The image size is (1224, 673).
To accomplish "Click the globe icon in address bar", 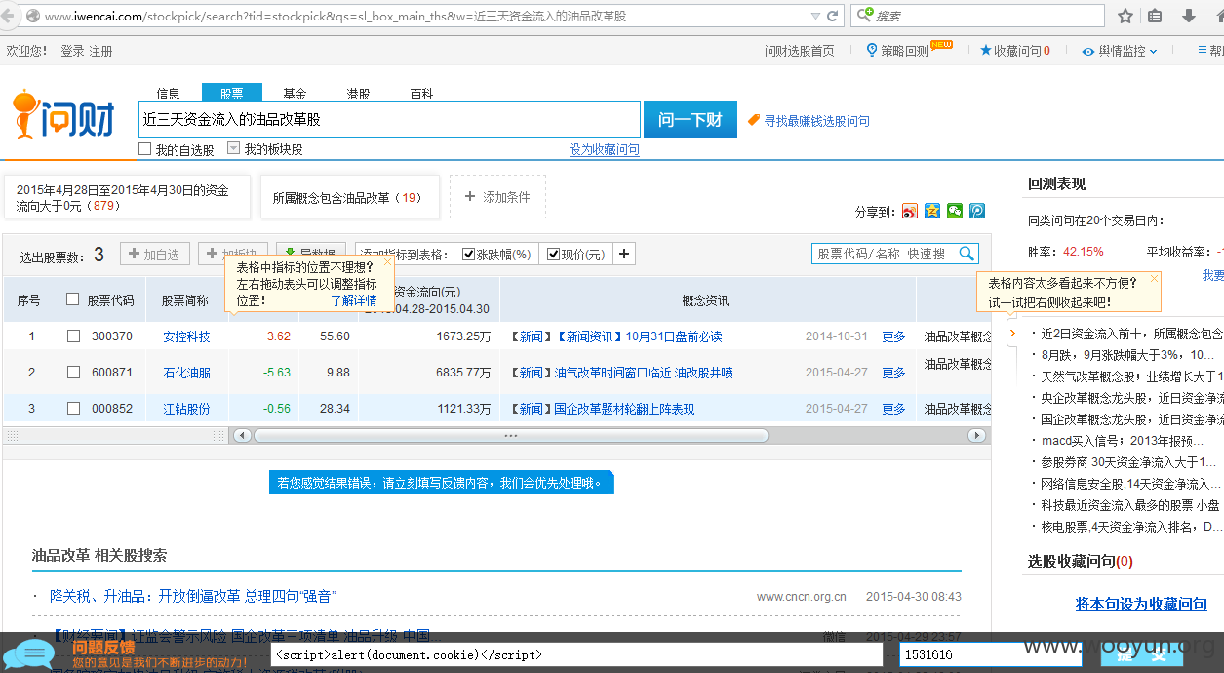I will (33, 16).
